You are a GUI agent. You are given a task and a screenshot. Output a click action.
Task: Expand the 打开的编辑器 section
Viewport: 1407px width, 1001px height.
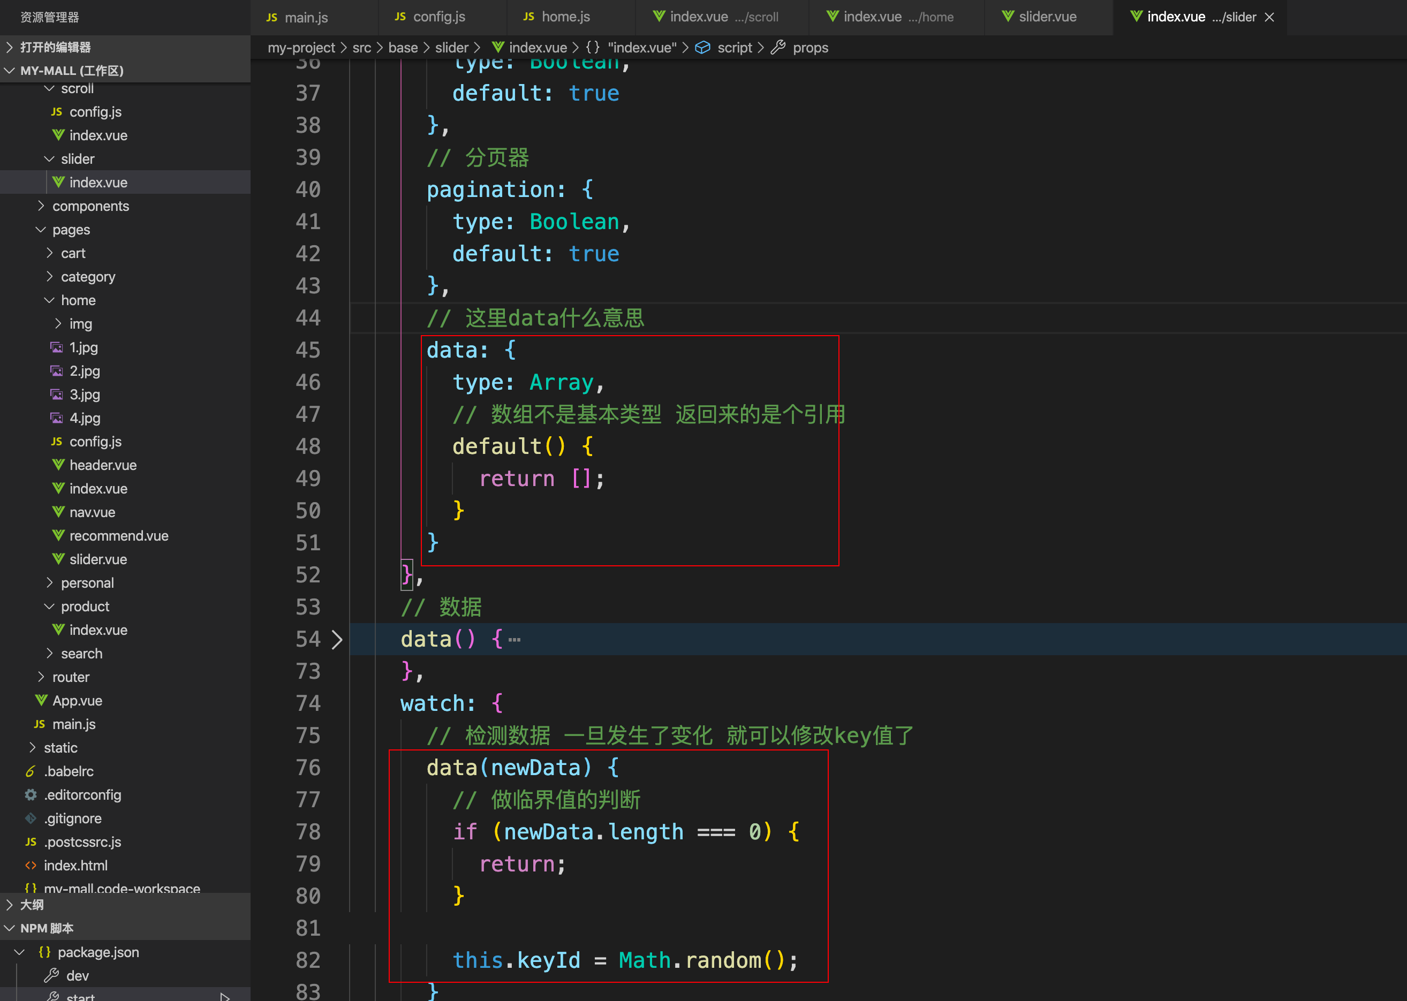coord(125,48)
